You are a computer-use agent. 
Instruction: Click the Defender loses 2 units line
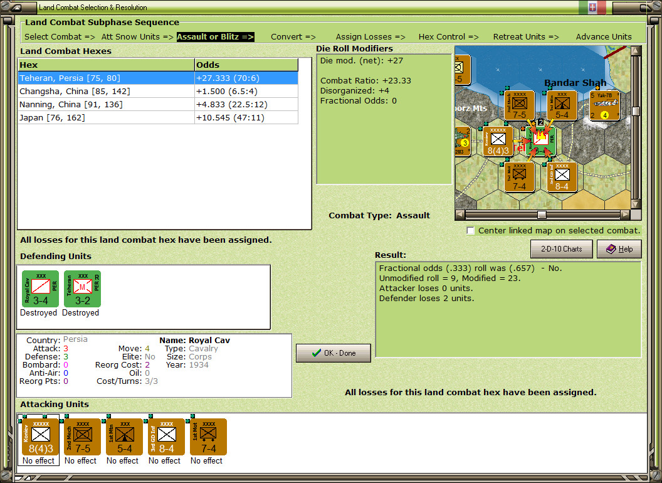426,299
